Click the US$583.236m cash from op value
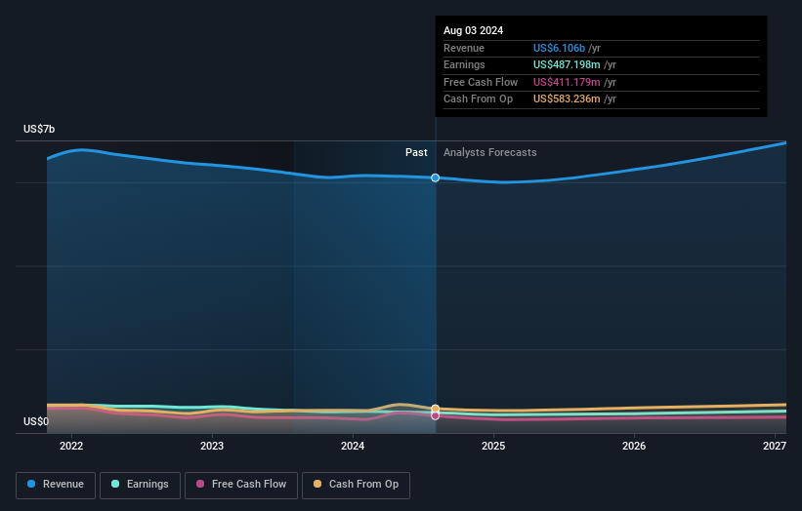The image size is (802, 511). coord(567,99)
